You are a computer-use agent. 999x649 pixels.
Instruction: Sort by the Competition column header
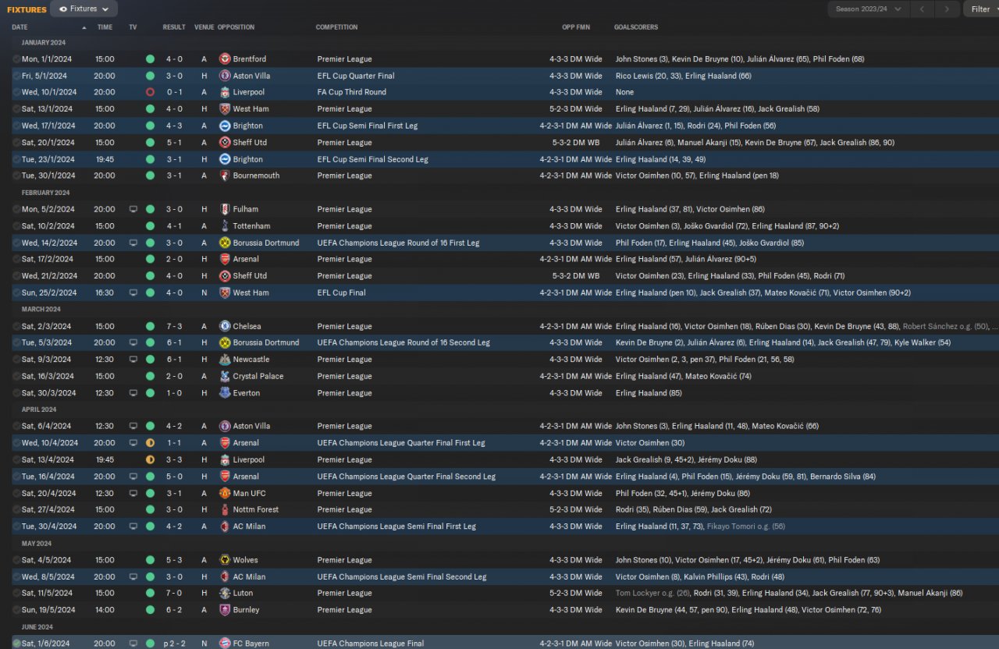(x=337, y=27)
